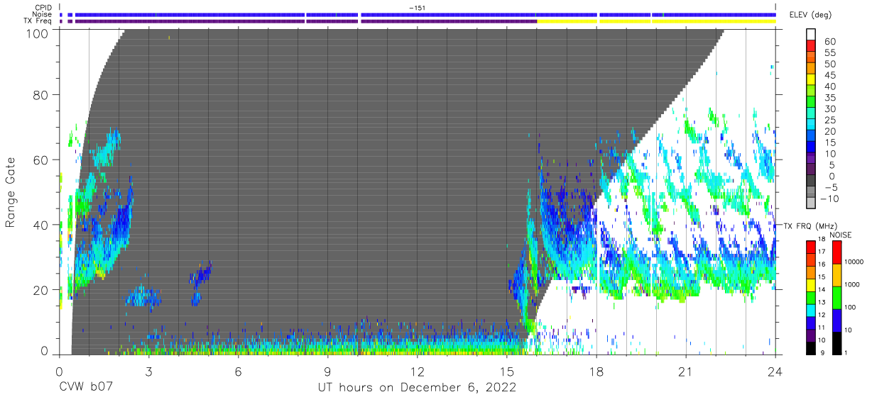Click the -10 label on ELEV scale
Screen dimensions: 872x402
tap(829, 199)
